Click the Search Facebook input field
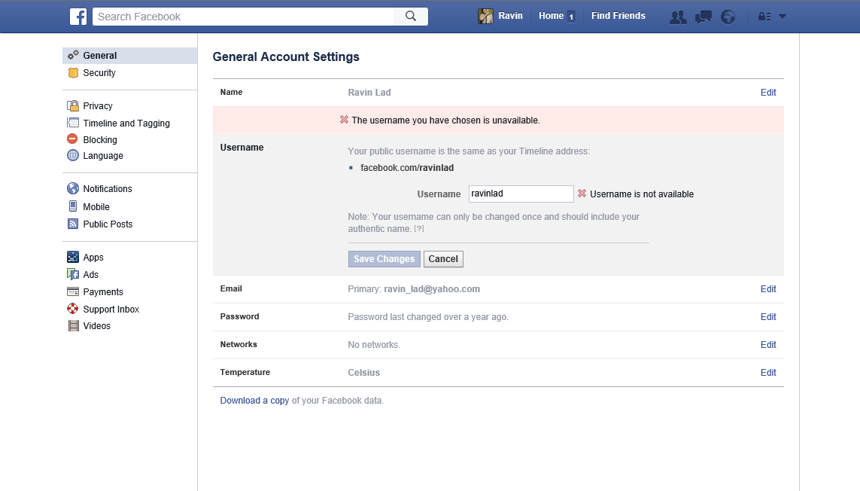 pyautogui.click(x=244, y=17)
